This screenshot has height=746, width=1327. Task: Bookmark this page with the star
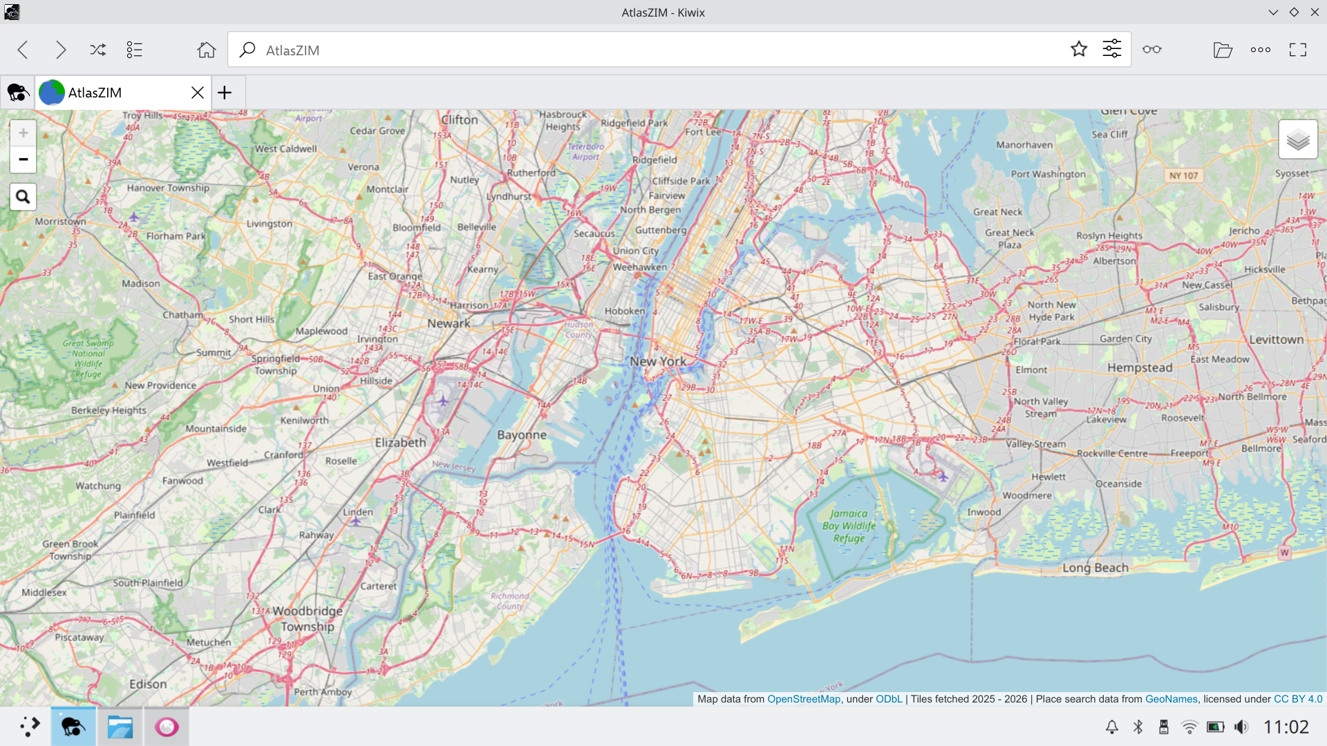coord(1079,49)
